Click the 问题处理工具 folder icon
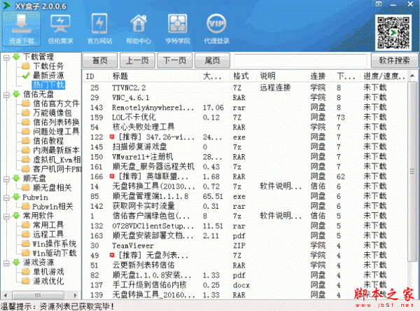 (x=26, y=132)
